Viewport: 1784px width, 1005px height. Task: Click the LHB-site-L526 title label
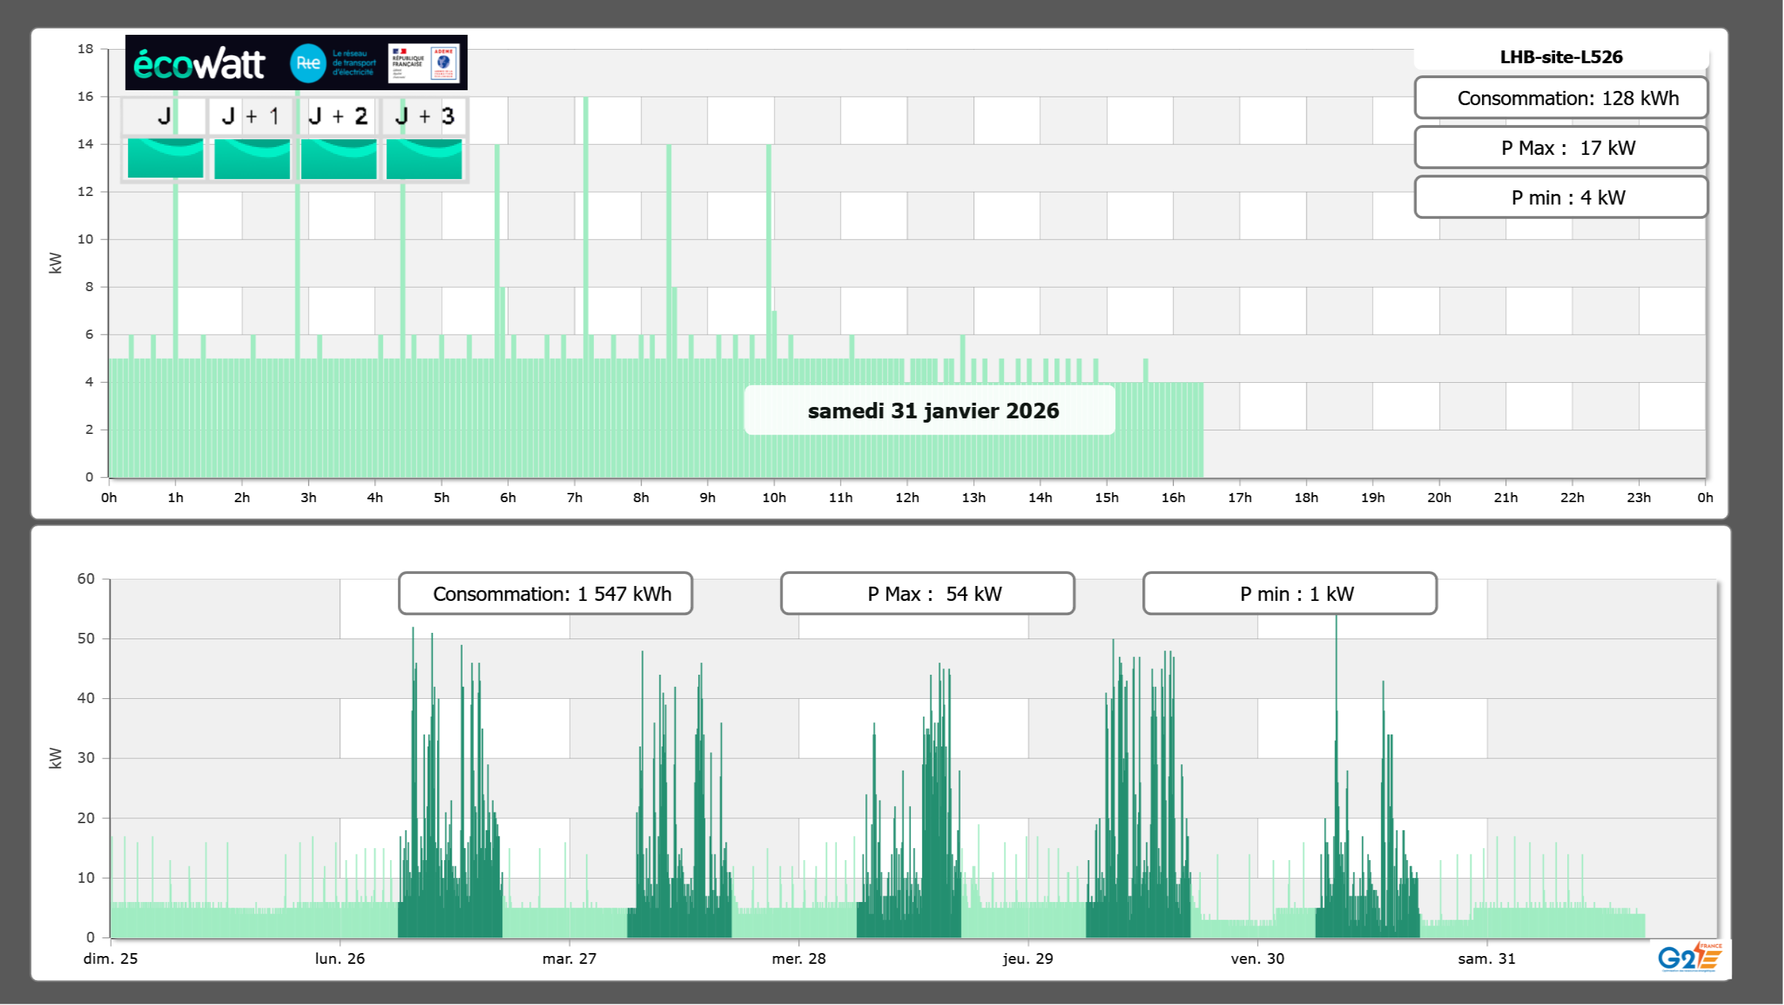coord(1561,57)
